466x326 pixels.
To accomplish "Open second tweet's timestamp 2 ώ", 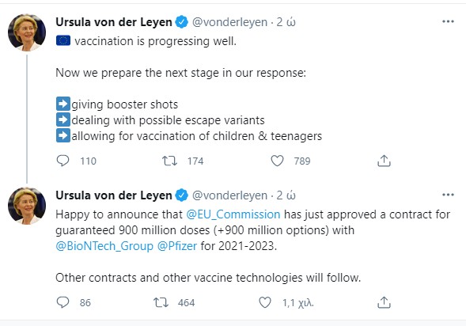I will (x=286, y=195).
